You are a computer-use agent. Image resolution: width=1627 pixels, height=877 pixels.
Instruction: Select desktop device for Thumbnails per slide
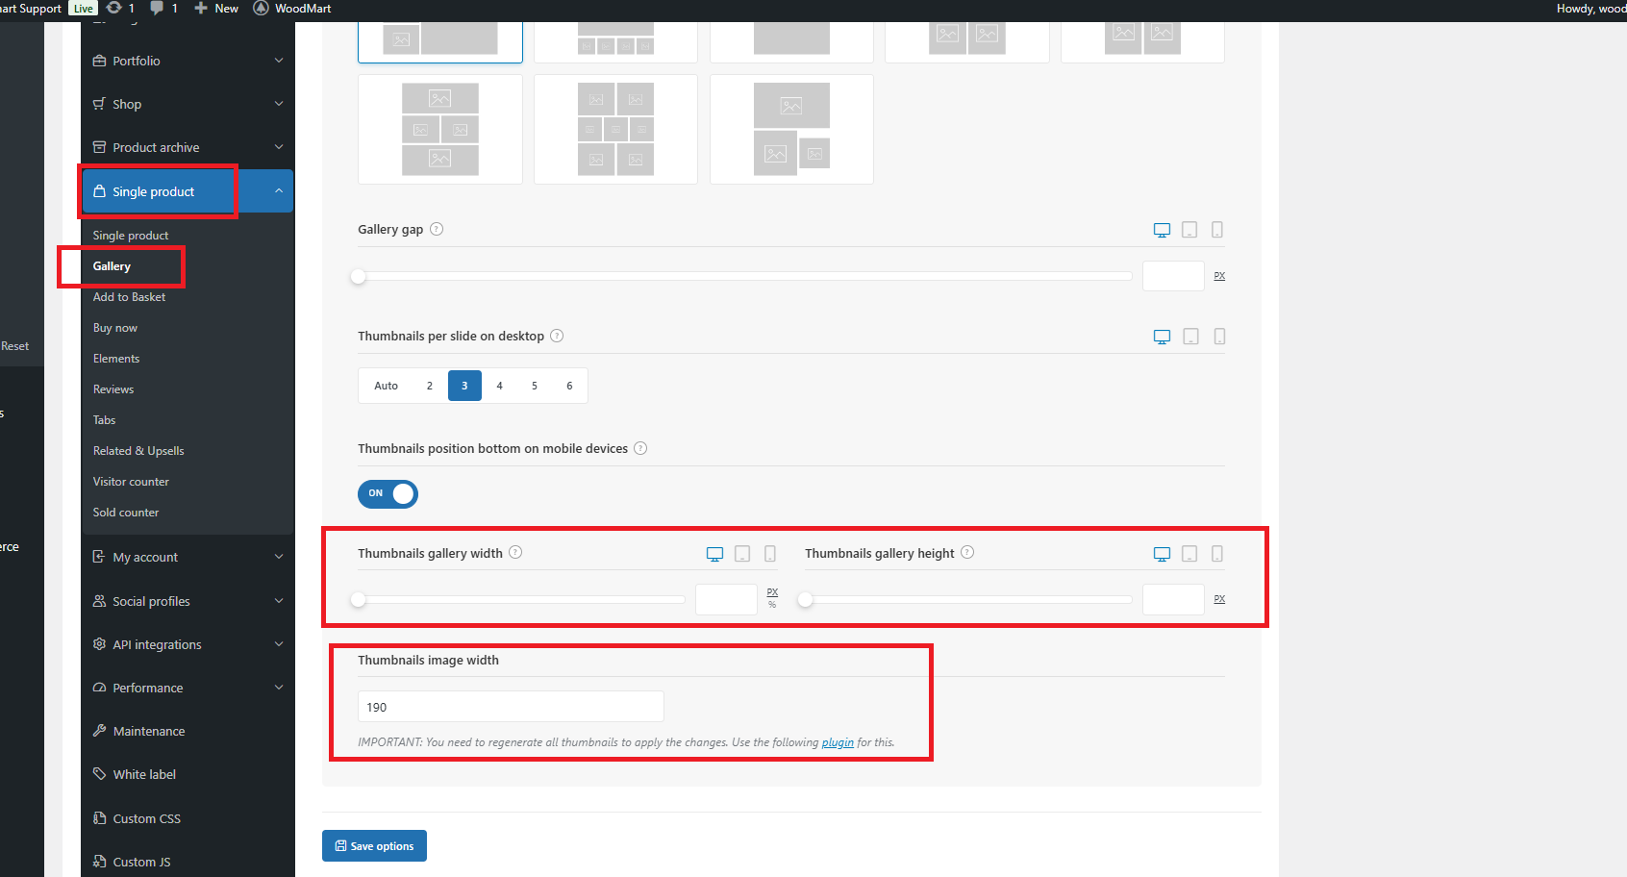tap(1162, 337)
